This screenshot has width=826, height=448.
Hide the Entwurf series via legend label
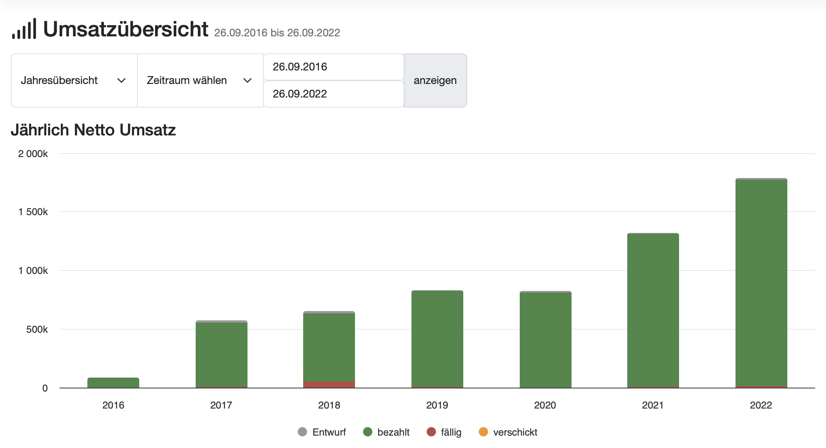coord(329,432)
